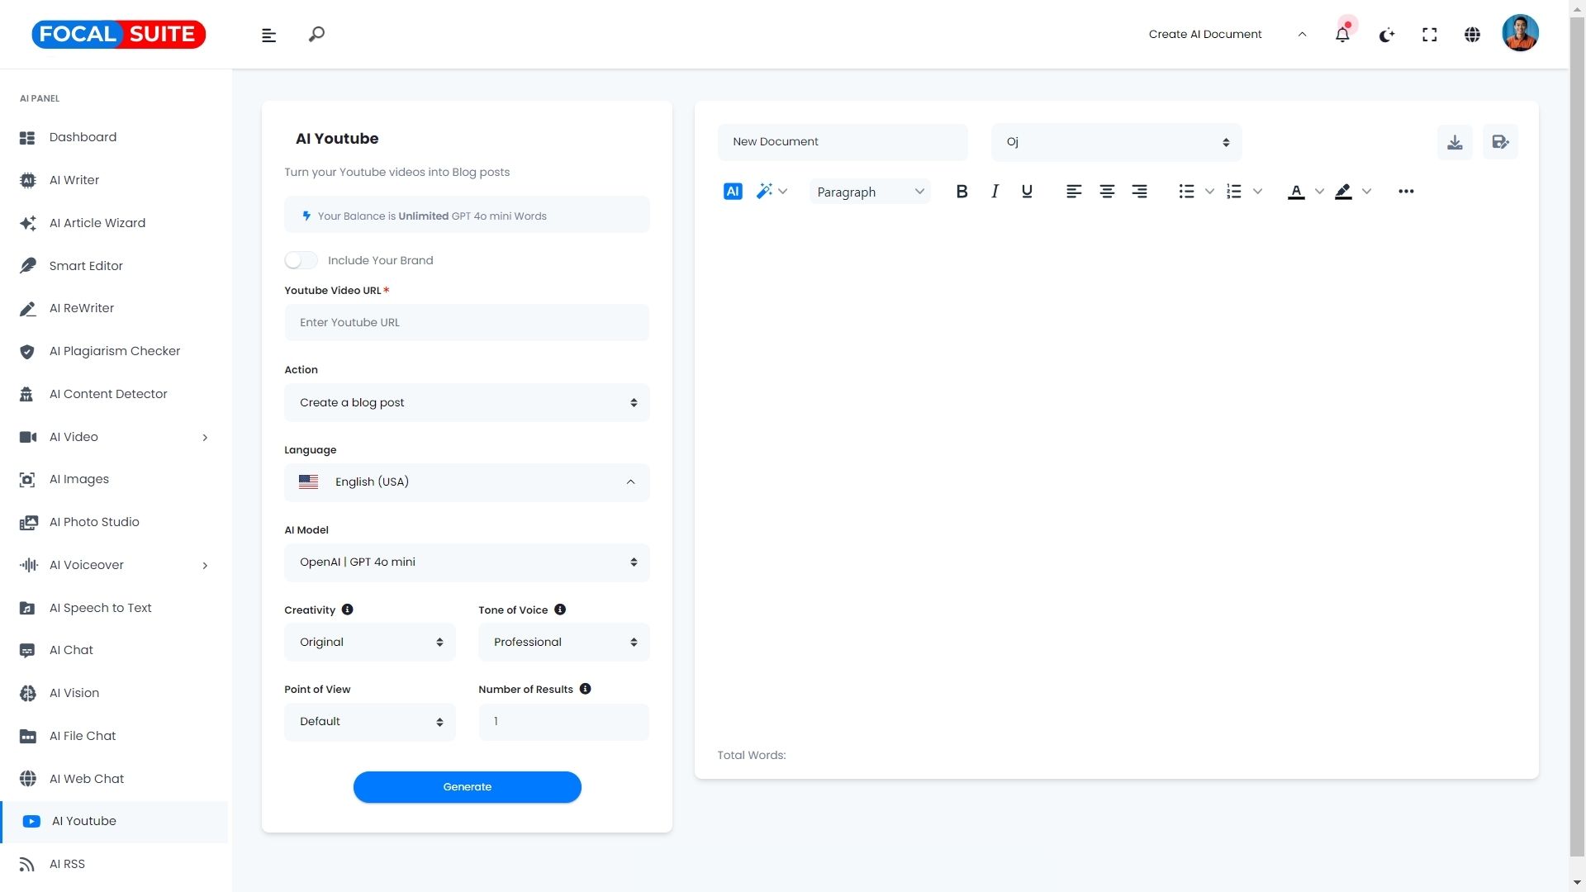
Task: Expand the AI Video sidebar submenu
Action: [x=205, y=437]
